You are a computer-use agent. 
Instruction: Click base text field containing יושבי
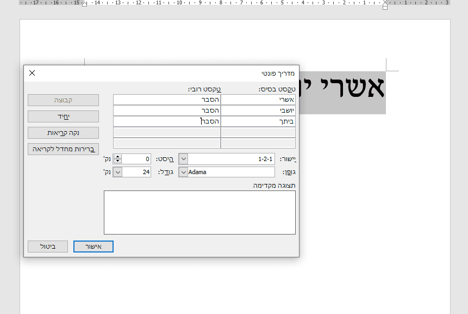(x=258, y=110)
